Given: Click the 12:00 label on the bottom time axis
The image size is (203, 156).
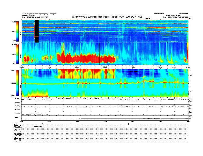Looking at the screenshot, I should (105, 121).
